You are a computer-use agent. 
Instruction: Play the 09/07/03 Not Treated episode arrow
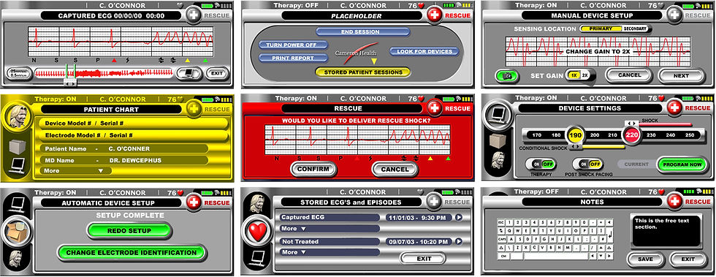click(x=459, y=241)
